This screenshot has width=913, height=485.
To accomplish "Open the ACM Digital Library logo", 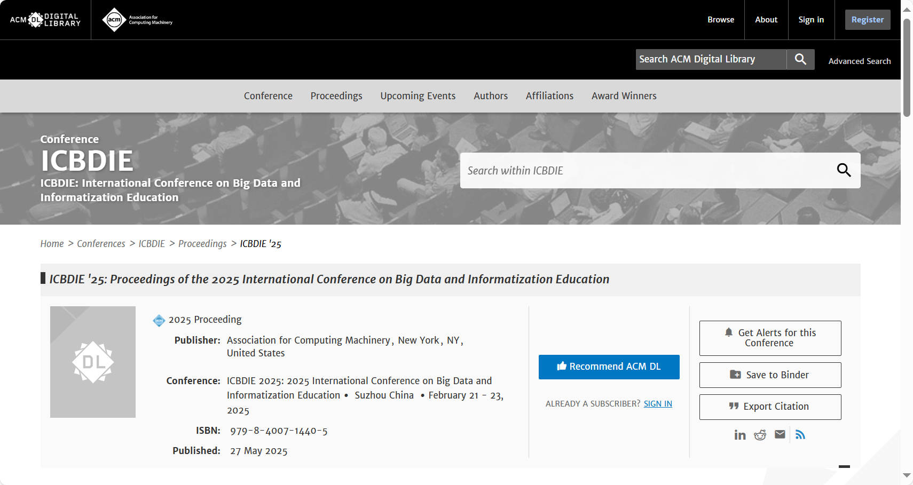I will (45, 20).
